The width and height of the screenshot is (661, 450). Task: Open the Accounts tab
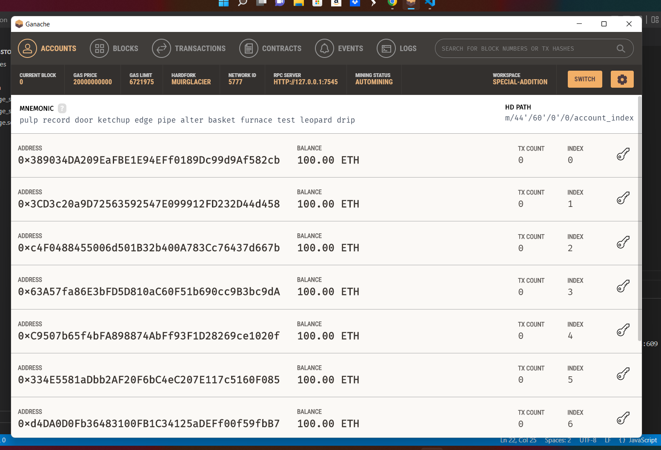coord(47,49)
